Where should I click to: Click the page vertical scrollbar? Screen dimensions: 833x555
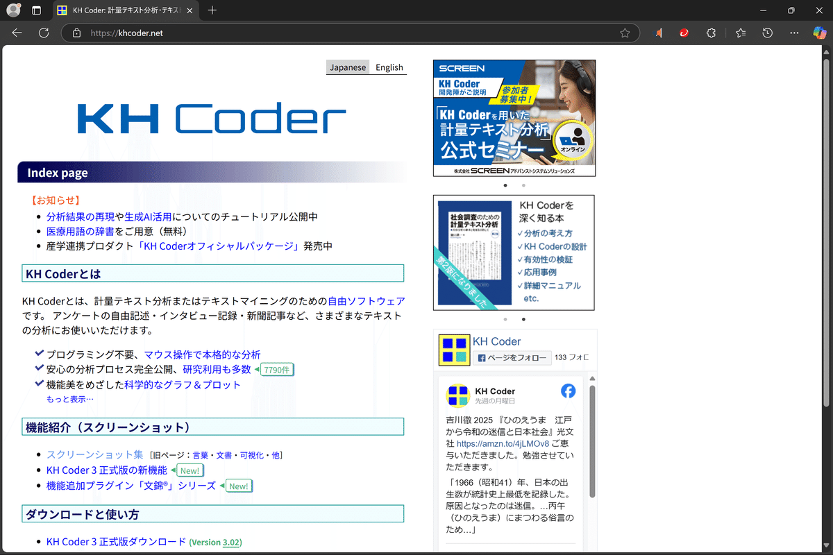827,232
